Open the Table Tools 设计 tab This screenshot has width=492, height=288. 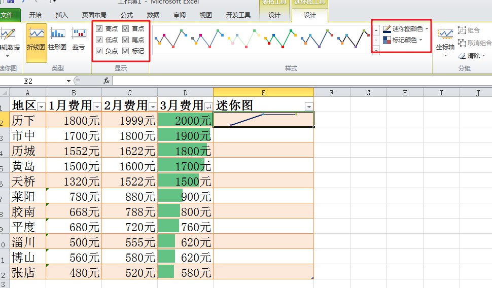click(274, 15)
